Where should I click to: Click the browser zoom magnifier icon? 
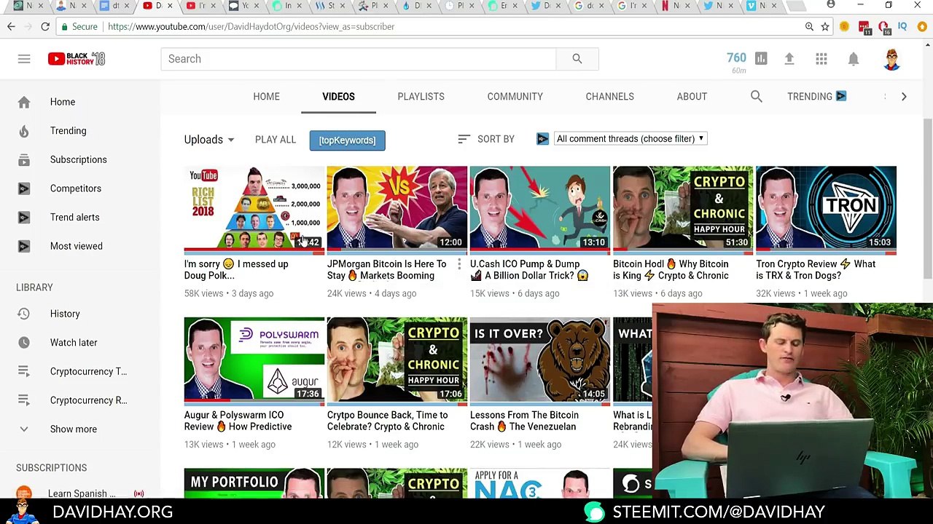[x=809, y=27]
